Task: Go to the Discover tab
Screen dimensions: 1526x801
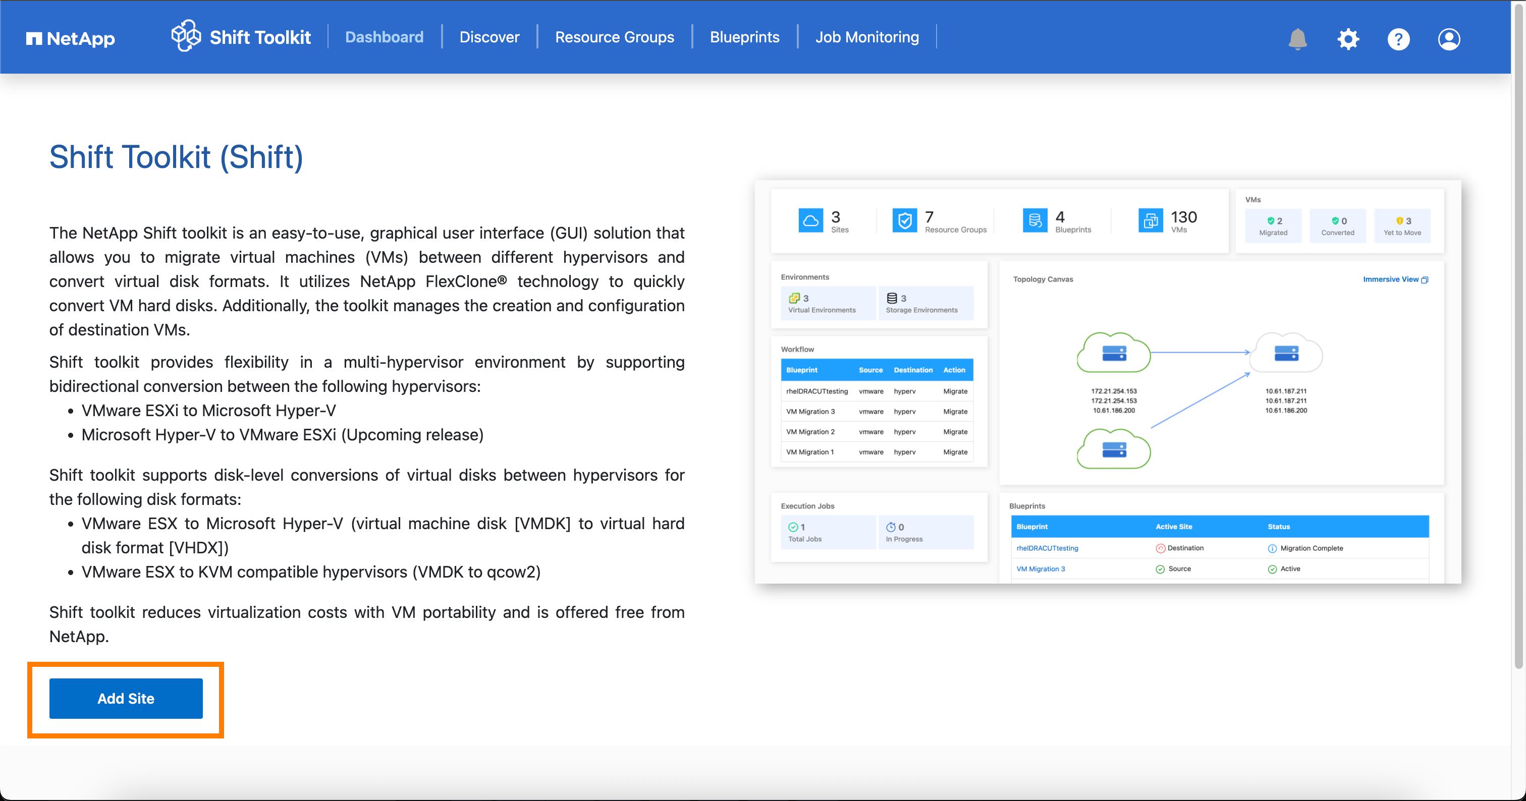Action: pyautogui.click(x=489, y=37)
